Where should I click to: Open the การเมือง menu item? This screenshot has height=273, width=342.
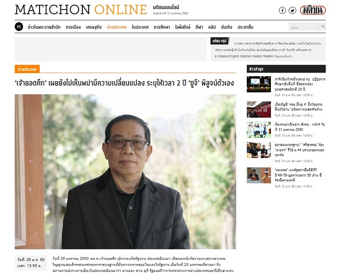[x=73, y=27]
